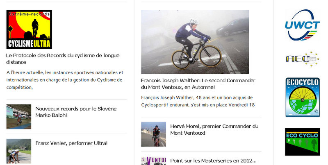Click the 'A l'heure actuelle' excerpt text
The height and width of the screenshot is (165, 328).
(x=65, y=80)
